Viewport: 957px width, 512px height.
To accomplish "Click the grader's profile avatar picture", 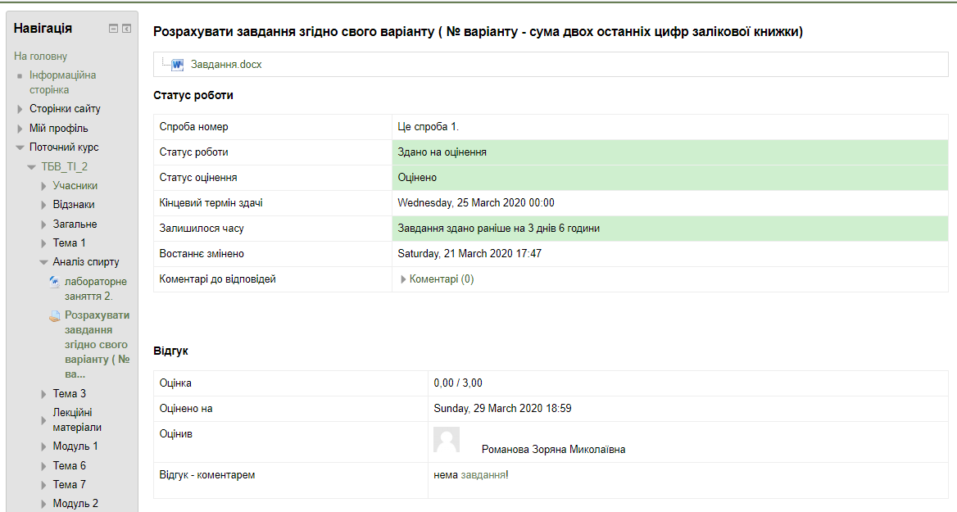I will click(447, 440).
